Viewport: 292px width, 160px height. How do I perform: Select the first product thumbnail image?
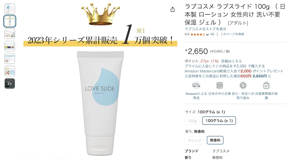(x=10, y=9)
